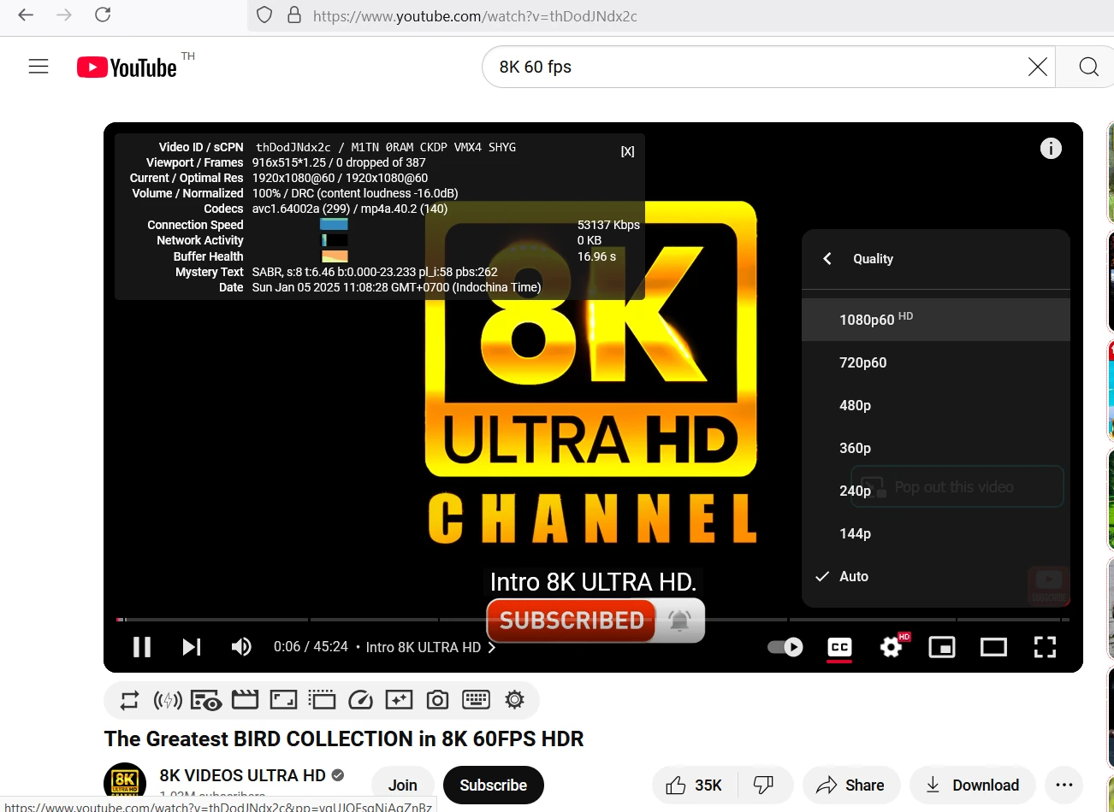Click the pop-up player dotted window icon

[x=322, y=701]
